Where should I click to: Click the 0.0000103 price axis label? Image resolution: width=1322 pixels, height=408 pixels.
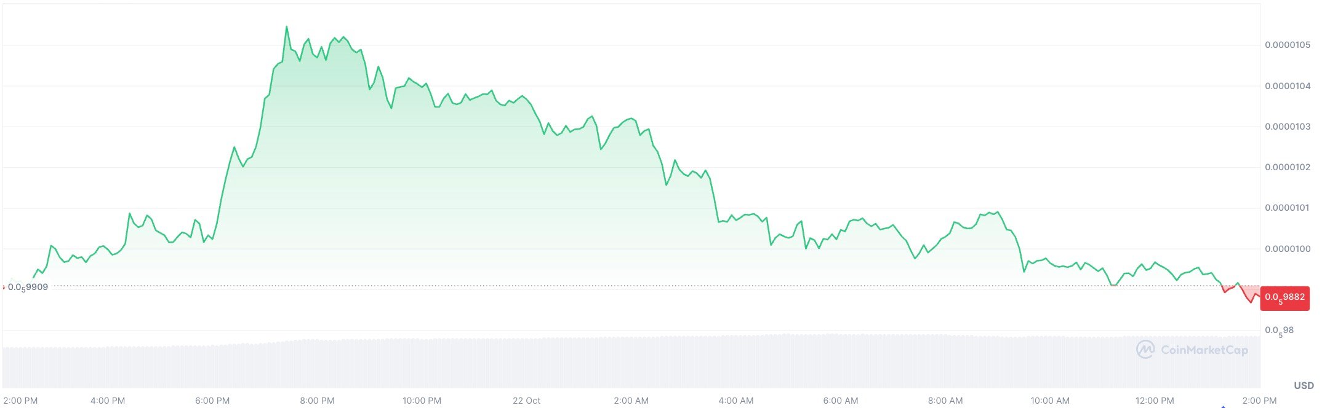coord(1288,127)
